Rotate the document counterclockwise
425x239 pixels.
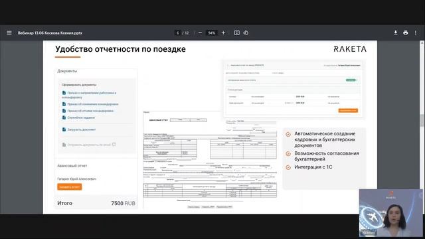coord(246,33)
